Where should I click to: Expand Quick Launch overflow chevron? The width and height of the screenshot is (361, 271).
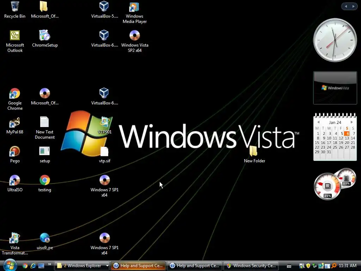(x=49, y=264)
